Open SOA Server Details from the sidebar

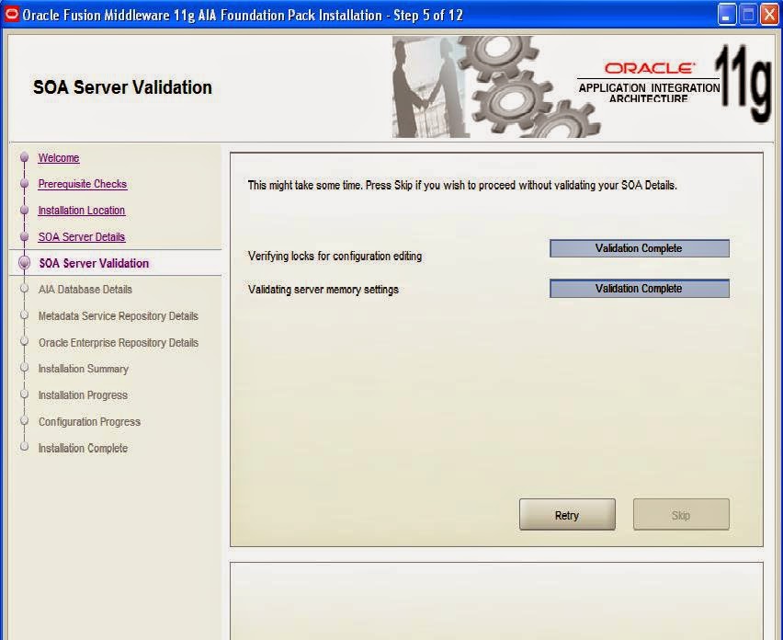point(82,236)
